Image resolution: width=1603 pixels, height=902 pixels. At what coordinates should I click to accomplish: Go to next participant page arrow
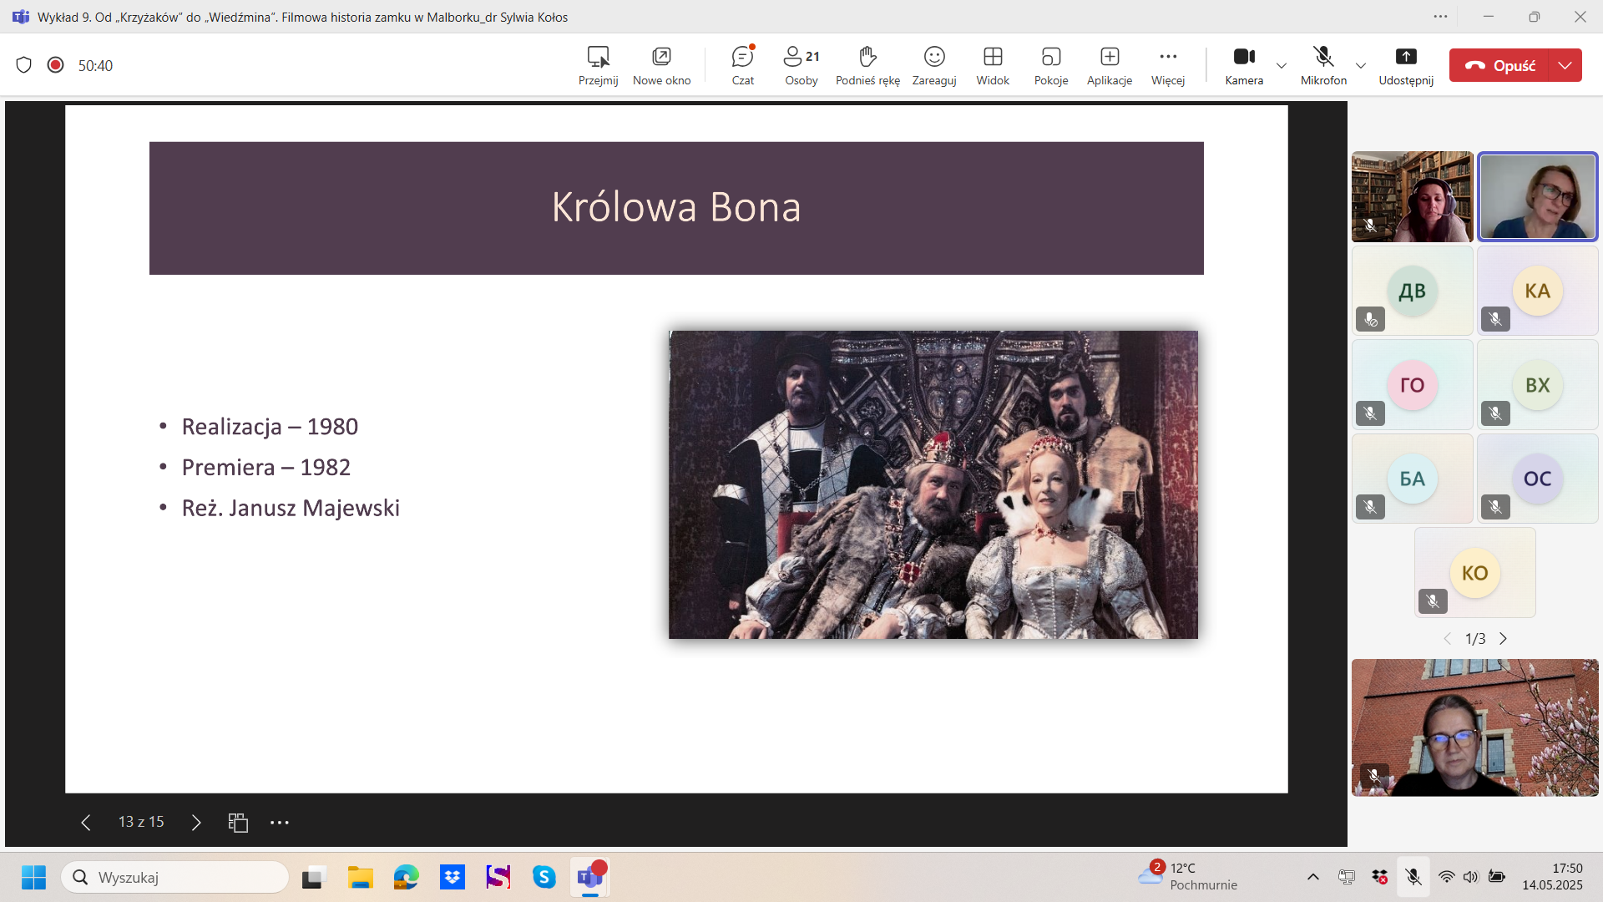pyautogui.click(x=1503, y=639)
